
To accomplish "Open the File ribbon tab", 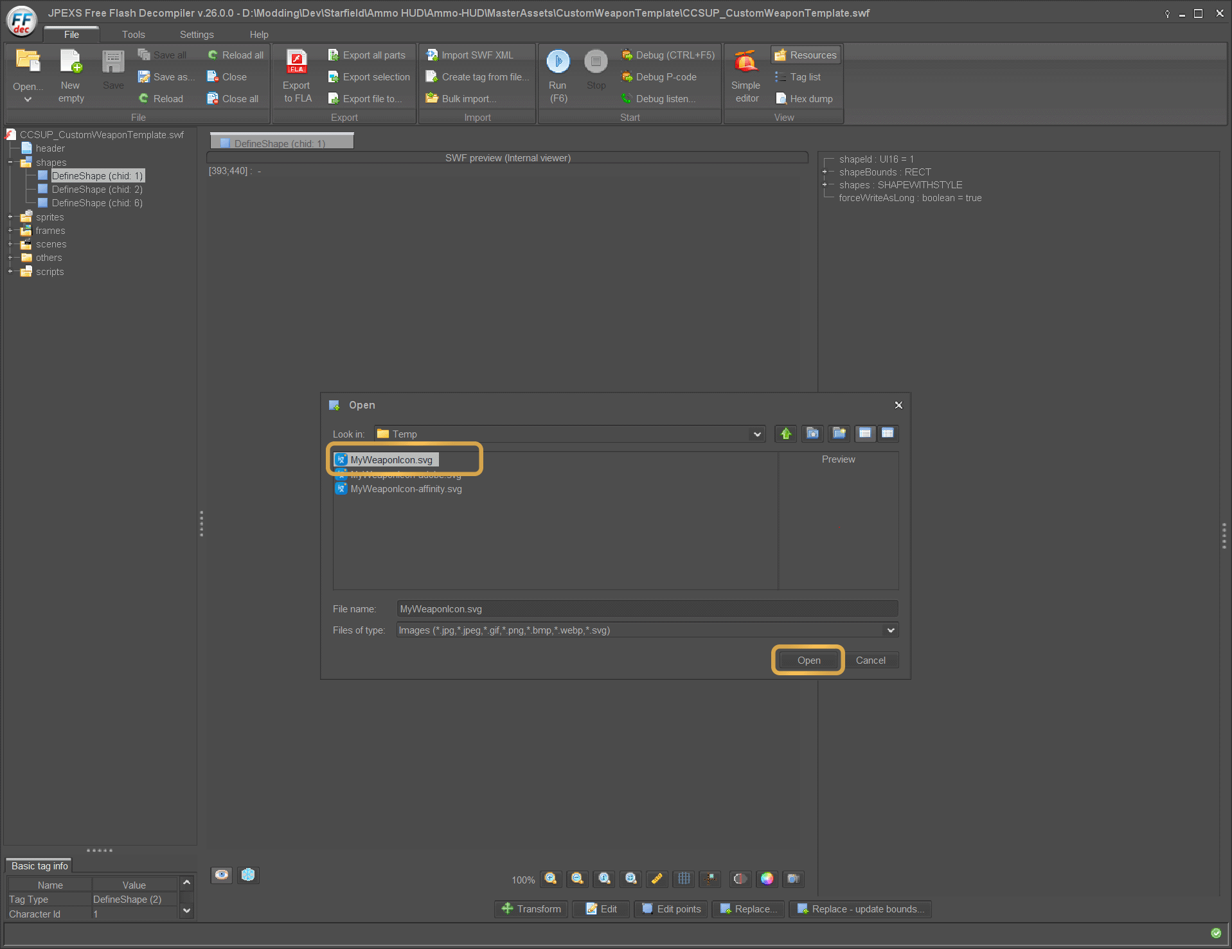I will pyautogui.click(x=71, y=35).
